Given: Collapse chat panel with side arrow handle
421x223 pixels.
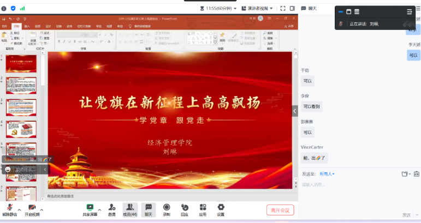Looking at the screenshot, I should [295, 111].
